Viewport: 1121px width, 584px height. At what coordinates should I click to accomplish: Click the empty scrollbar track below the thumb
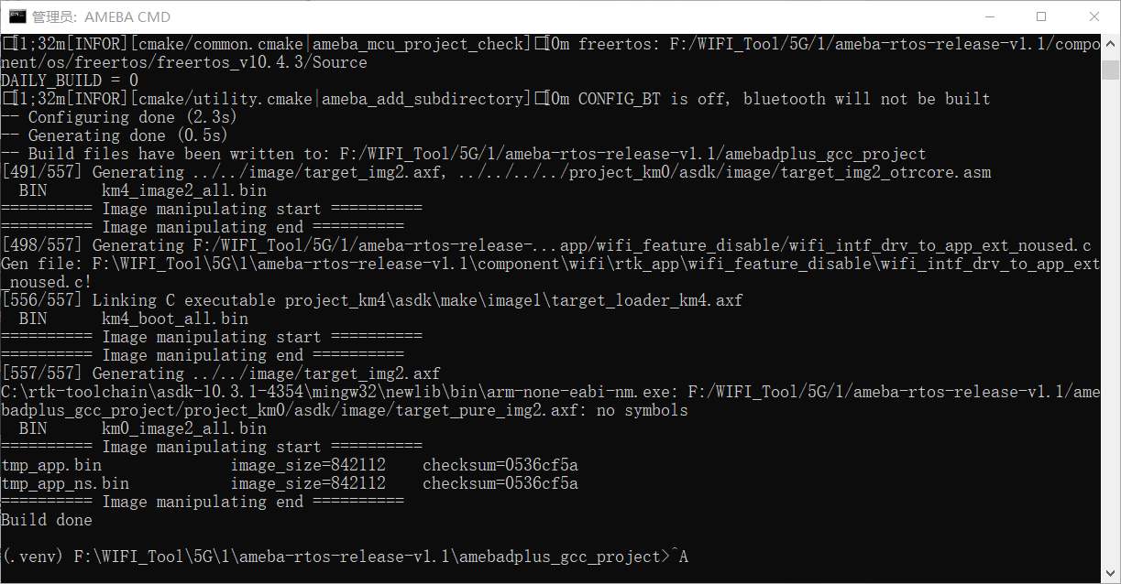click(1110, 320)
